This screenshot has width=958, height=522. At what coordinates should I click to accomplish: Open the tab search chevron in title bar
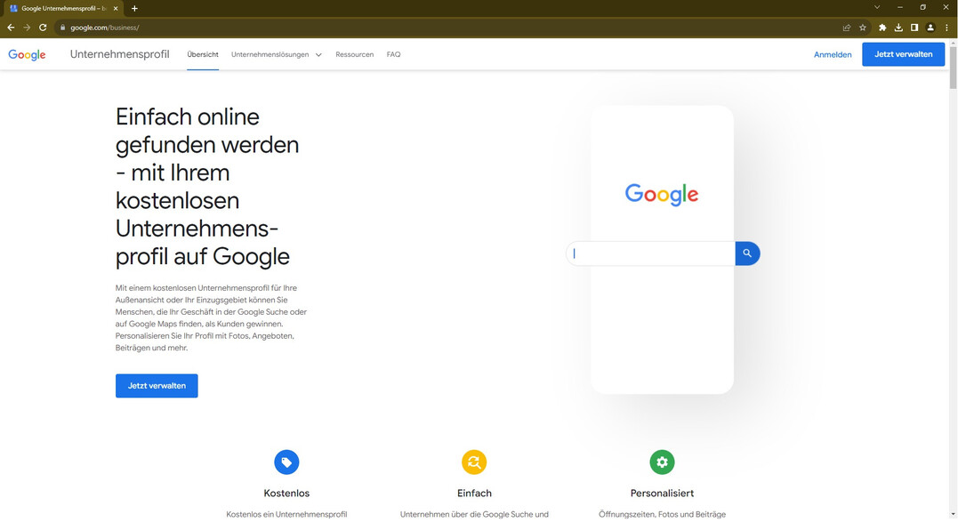(x=877, y=7)
